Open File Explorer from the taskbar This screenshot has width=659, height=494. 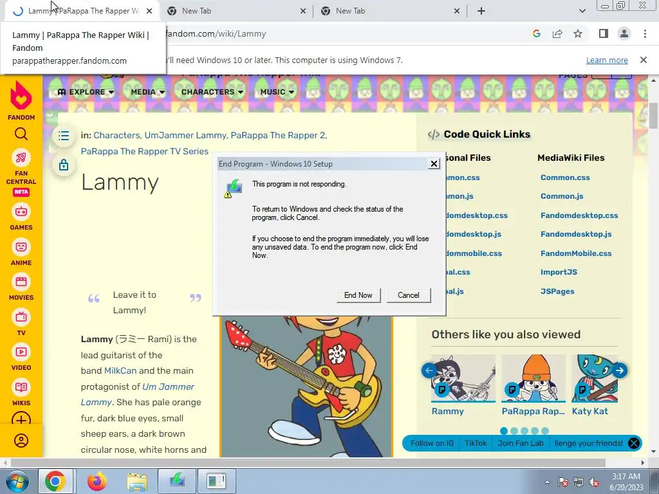pyautogui.click(x=137, y=481)
